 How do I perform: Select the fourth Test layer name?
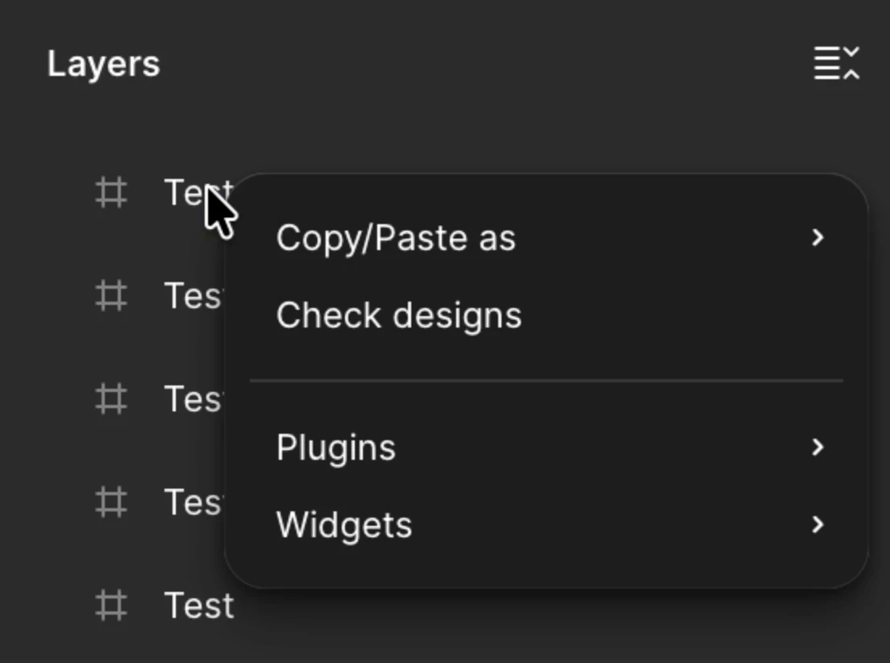pyautogui.click(x=194, y=502)
